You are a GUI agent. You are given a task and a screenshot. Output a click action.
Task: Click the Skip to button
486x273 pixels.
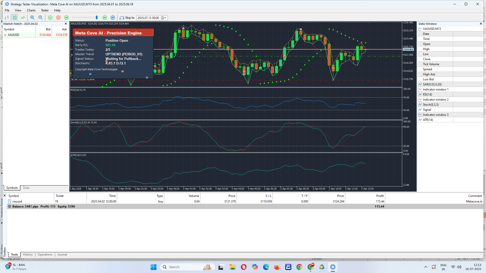coord(127,18)
